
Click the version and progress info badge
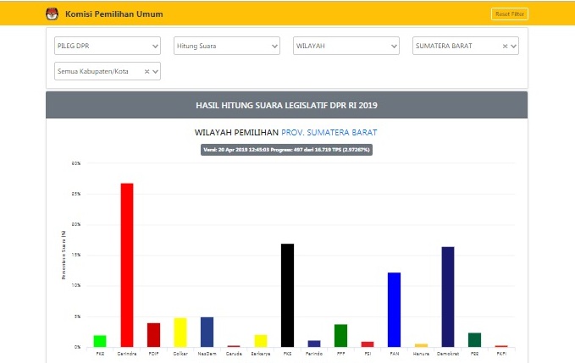pyautogui.click(x=286, y=150)
